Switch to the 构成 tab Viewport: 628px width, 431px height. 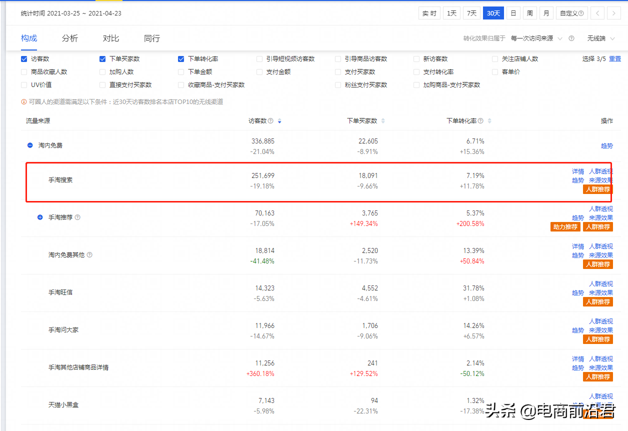tap(29, 38)
